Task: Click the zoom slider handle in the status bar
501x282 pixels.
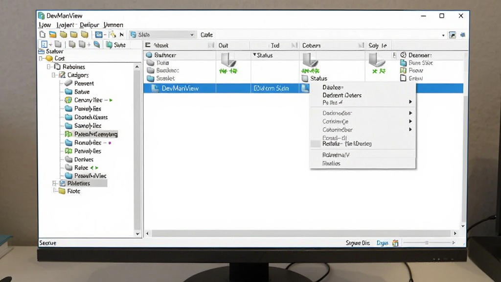Action: 427,243
